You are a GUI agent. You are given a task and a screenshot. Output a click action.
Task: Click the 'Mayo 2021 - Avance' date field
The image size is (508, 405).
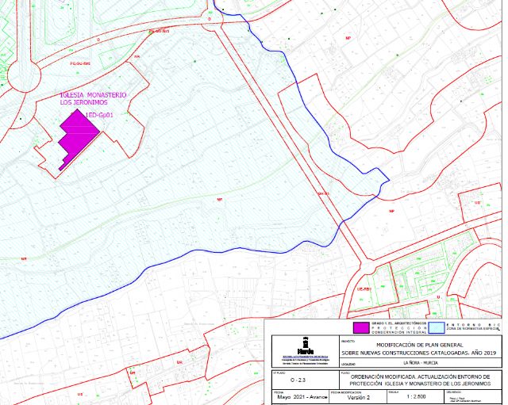300,398
